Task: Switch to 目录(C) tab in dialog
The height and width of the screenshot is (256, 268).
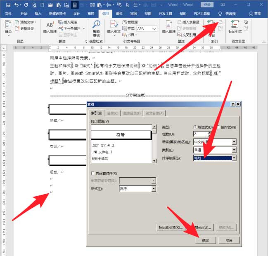Action: point(113,113)
